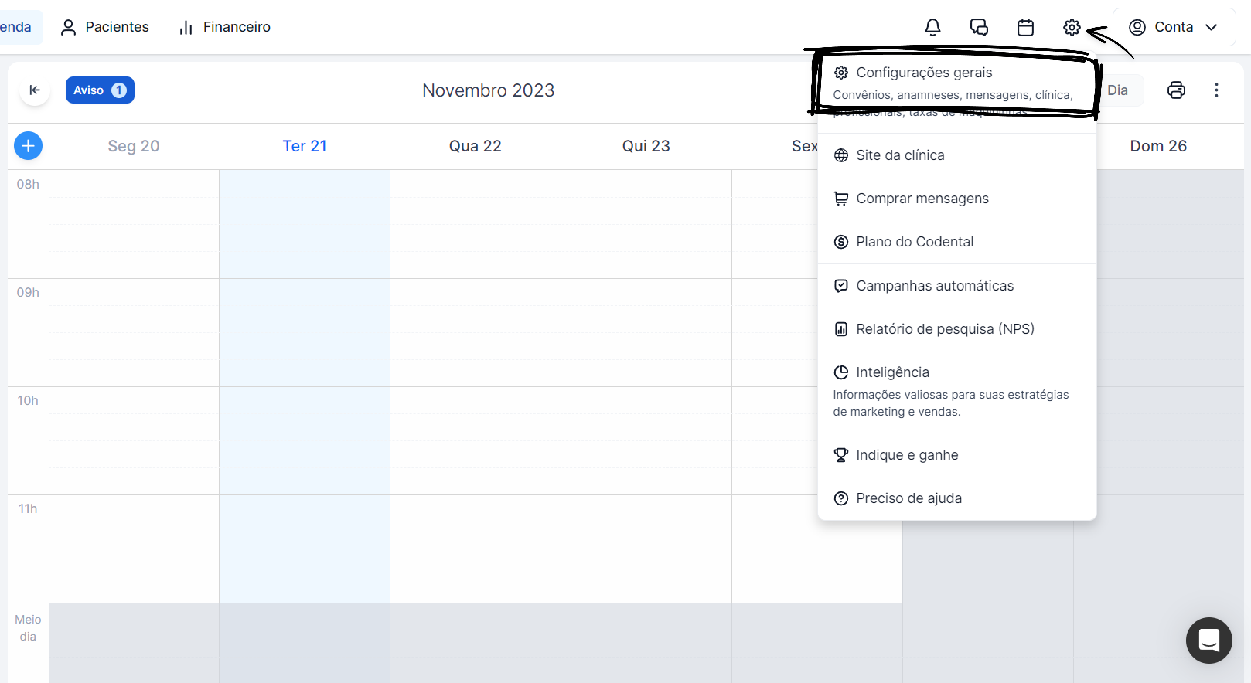Choose Comprar mensagens from the menu

(922, 199)
